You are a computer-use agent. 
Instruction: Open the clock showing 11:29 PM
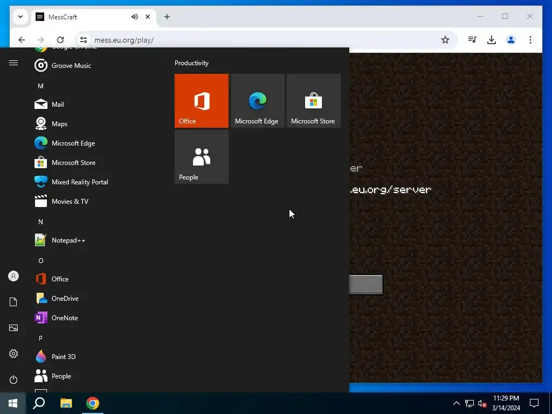point(506,403)
